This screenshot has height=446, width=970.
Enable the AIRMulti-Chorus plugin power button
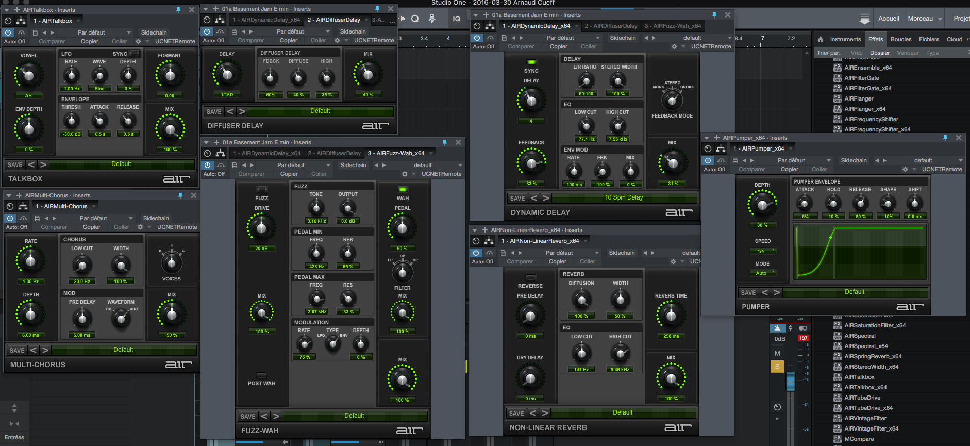click(x=10, y=218)
